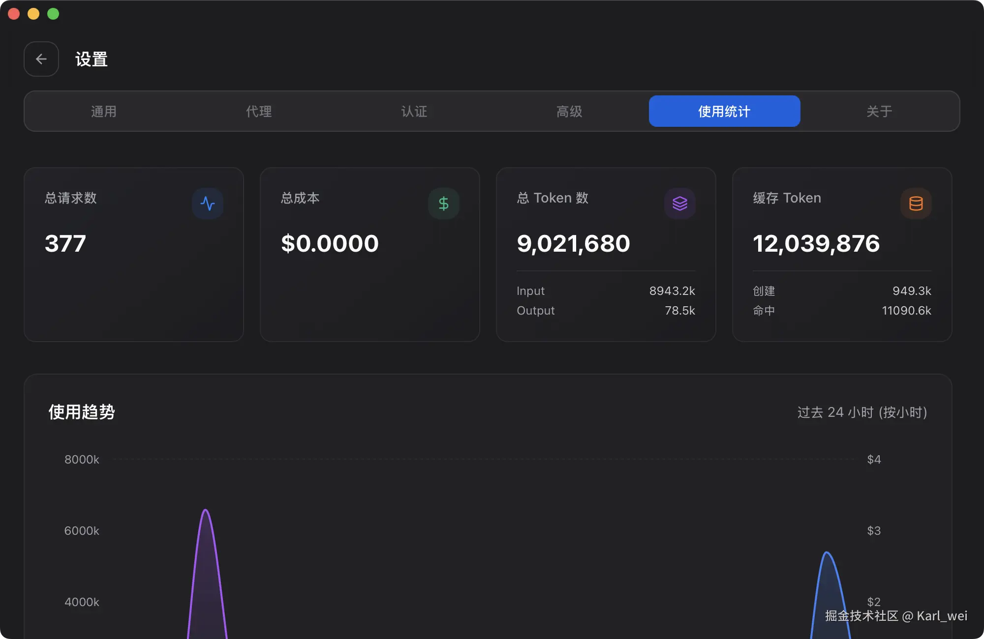Click the green macOS fullscreen button

pyautogui.click(x=53, y=14)
